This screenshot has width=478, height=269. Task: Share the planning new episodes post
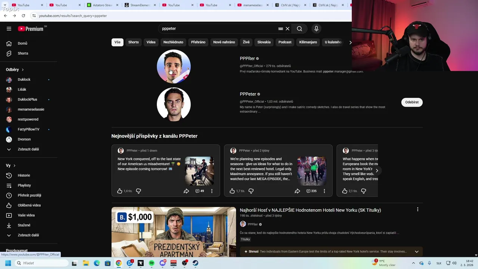(x=297, y=191)
